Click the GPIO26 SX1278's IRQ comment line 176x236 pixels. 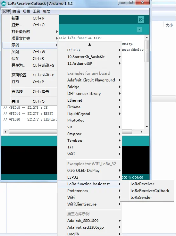pyautogui.click(x=30, y=119)
